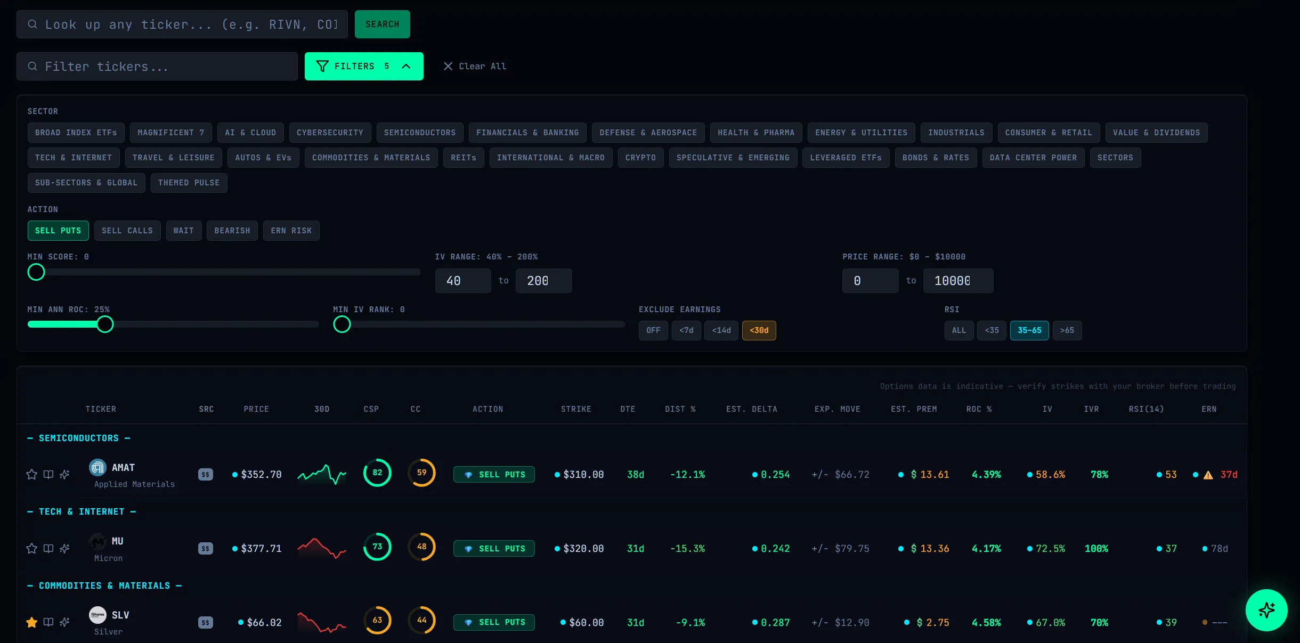
Task: Collapse the TECH & INTERNET table group
Action: click(x=82, y=511)
